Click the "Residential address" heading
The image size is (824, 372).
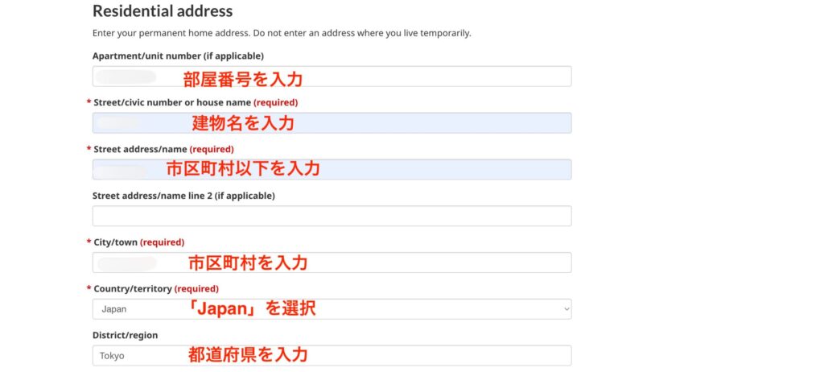coord(163,11)
